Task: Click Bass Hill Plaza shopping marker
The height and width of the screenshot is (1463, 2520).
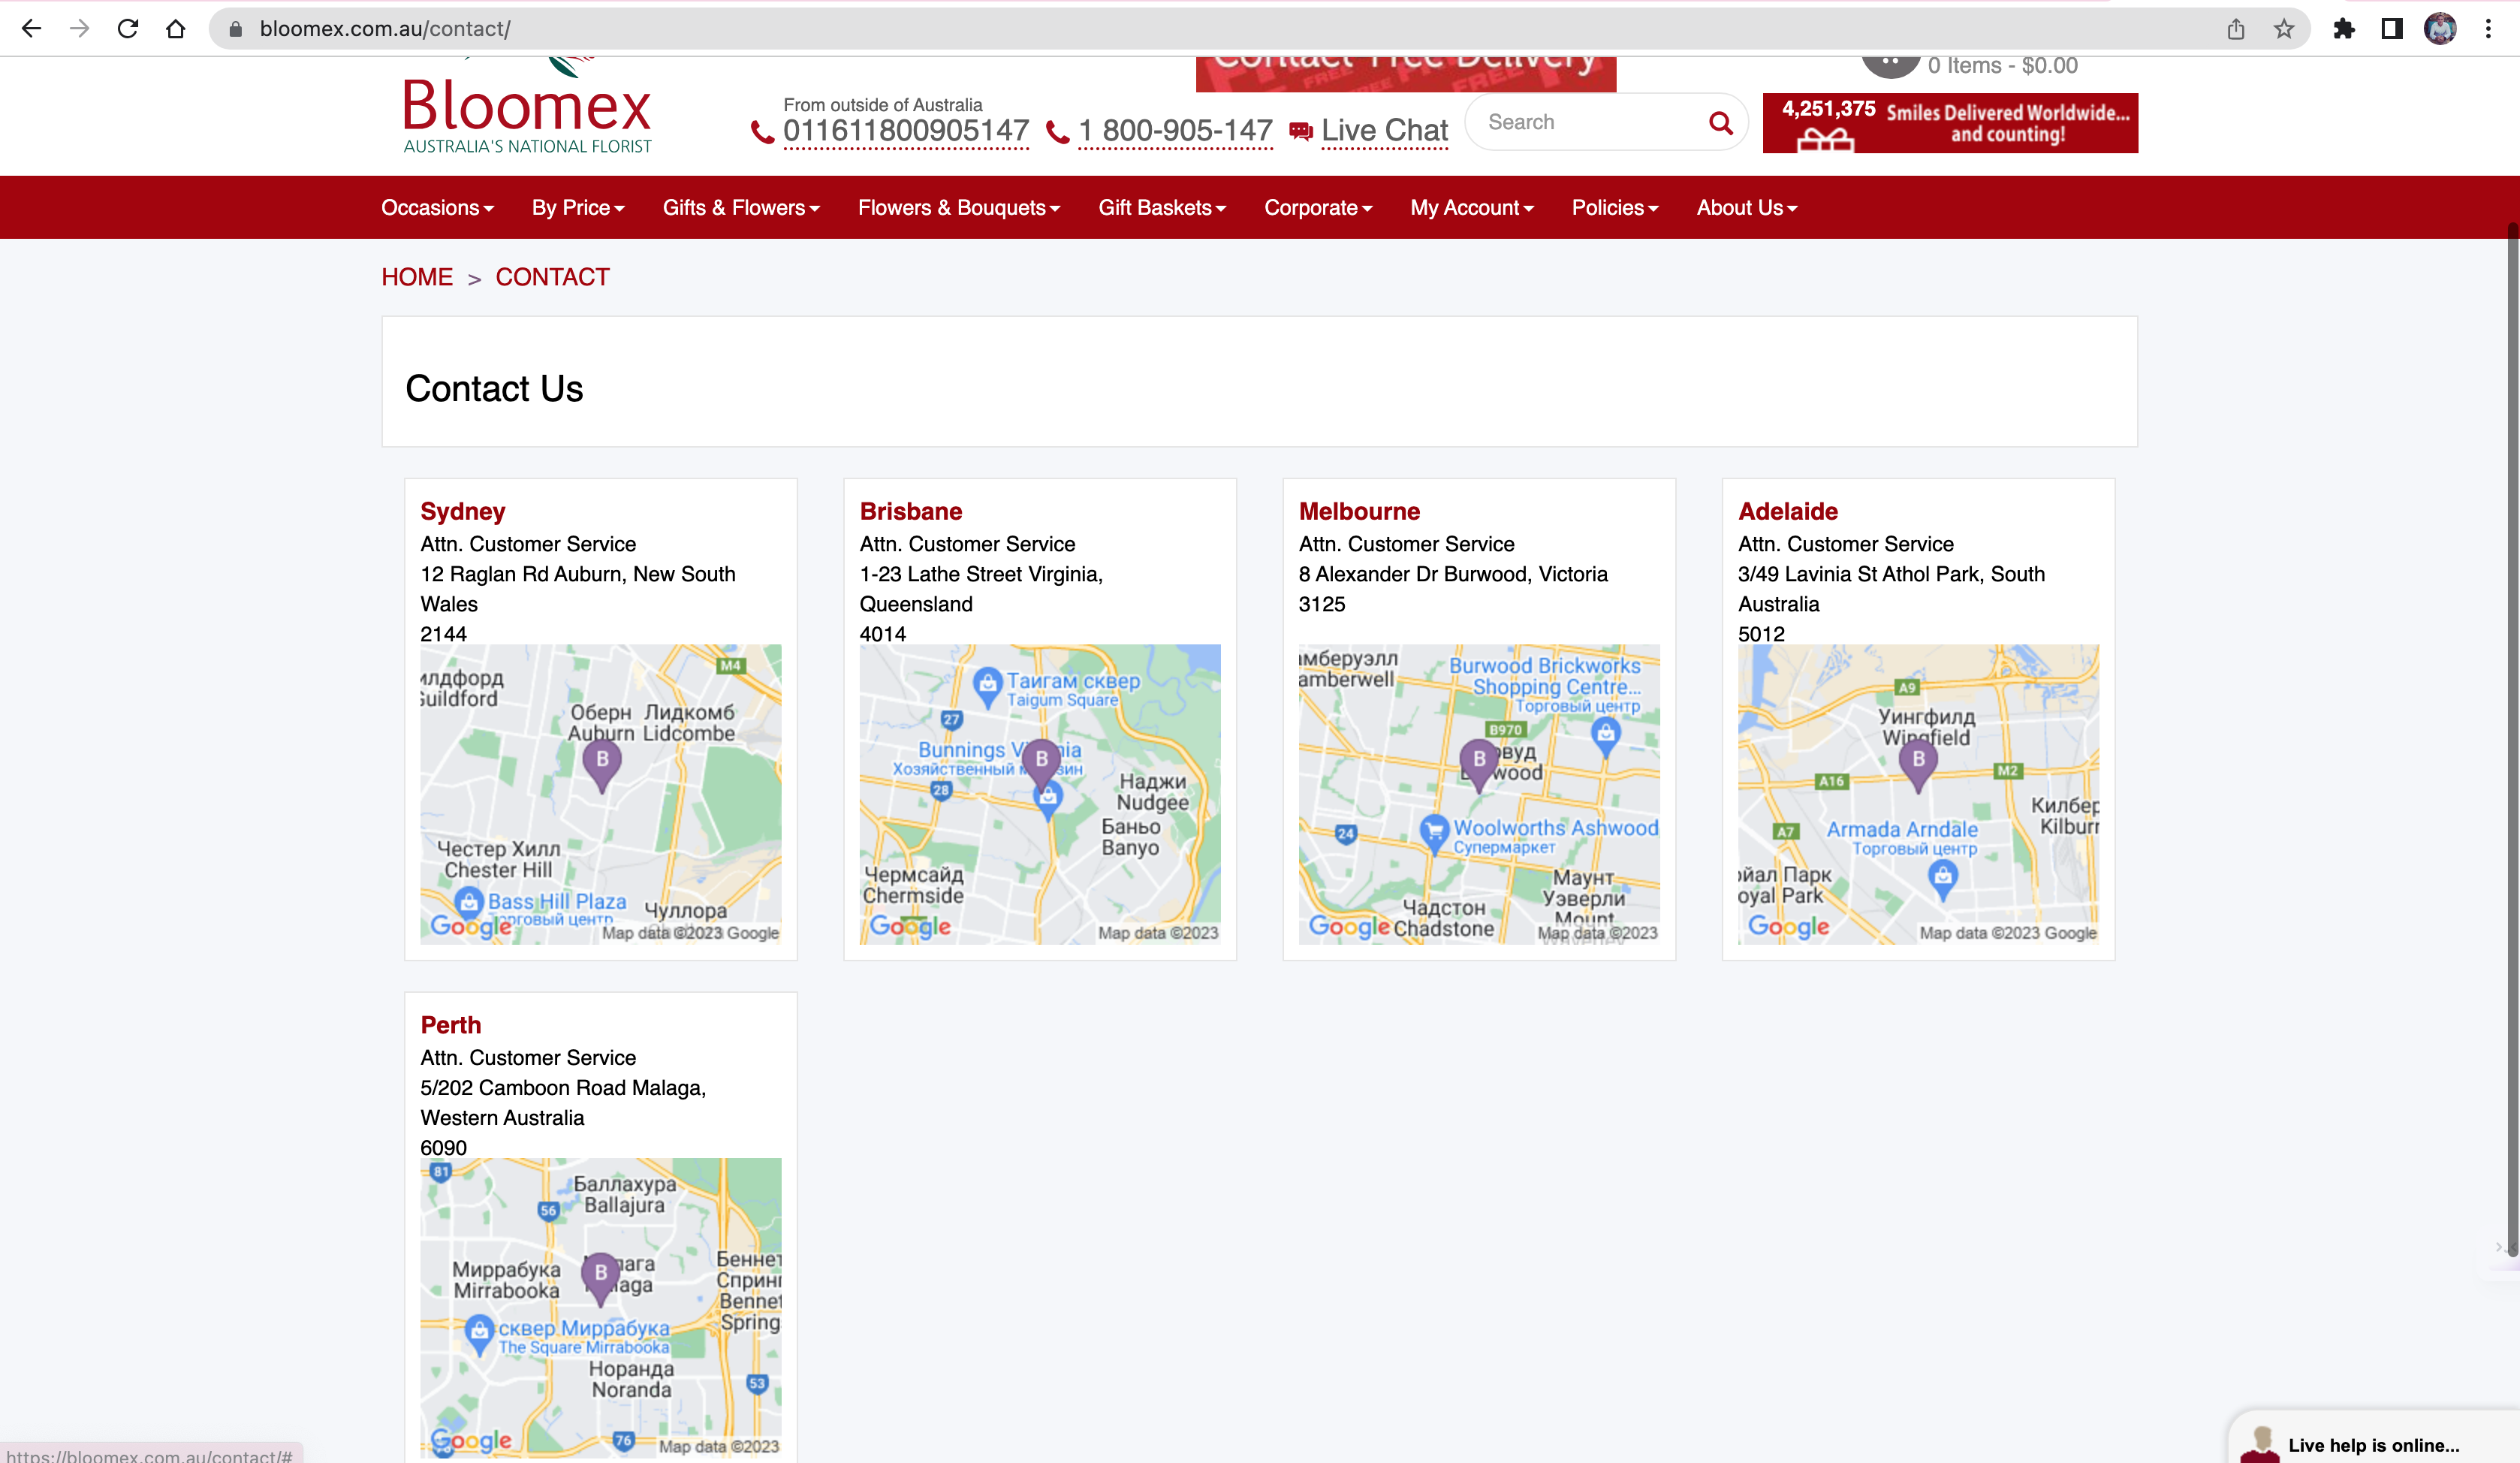Action: click(x=469, y=904)
